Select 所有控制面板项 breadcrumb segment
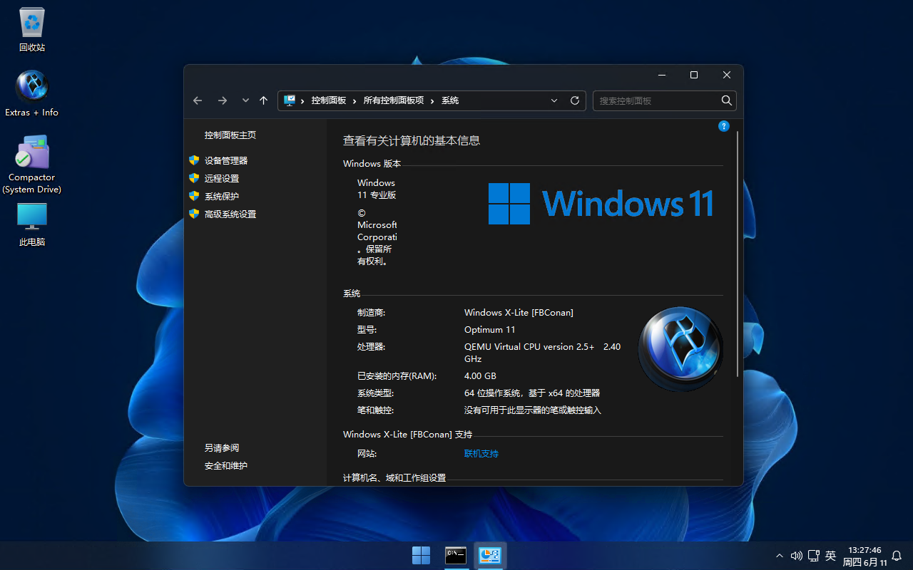 pyautogui.click(x=394, y=100)
